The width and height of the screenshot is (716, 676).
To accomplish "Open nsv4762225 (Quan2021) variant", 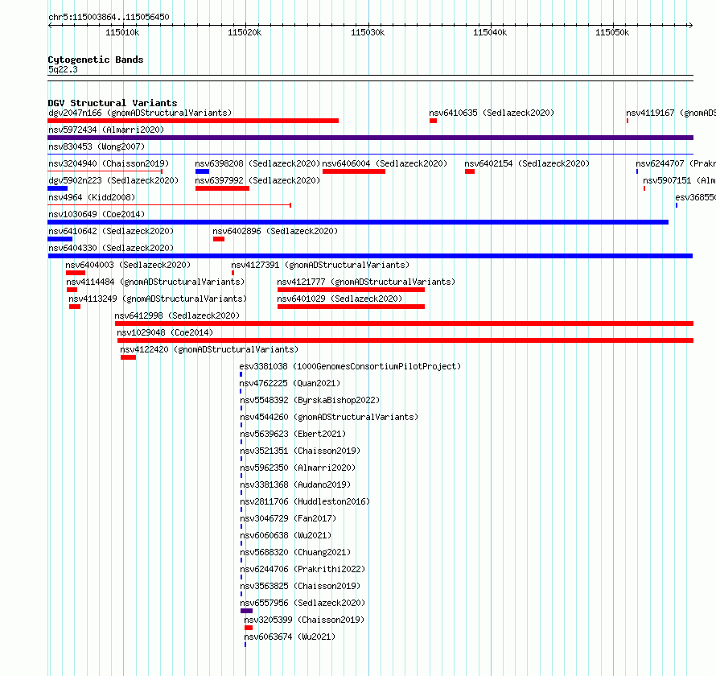I will point(290,383).
